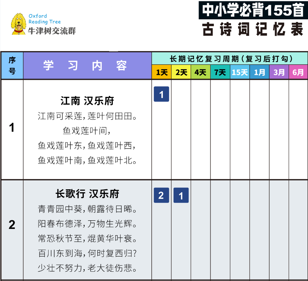308x281 pixels.
Task: Select the green 4天 column header
Action: (x=201, y=72)
